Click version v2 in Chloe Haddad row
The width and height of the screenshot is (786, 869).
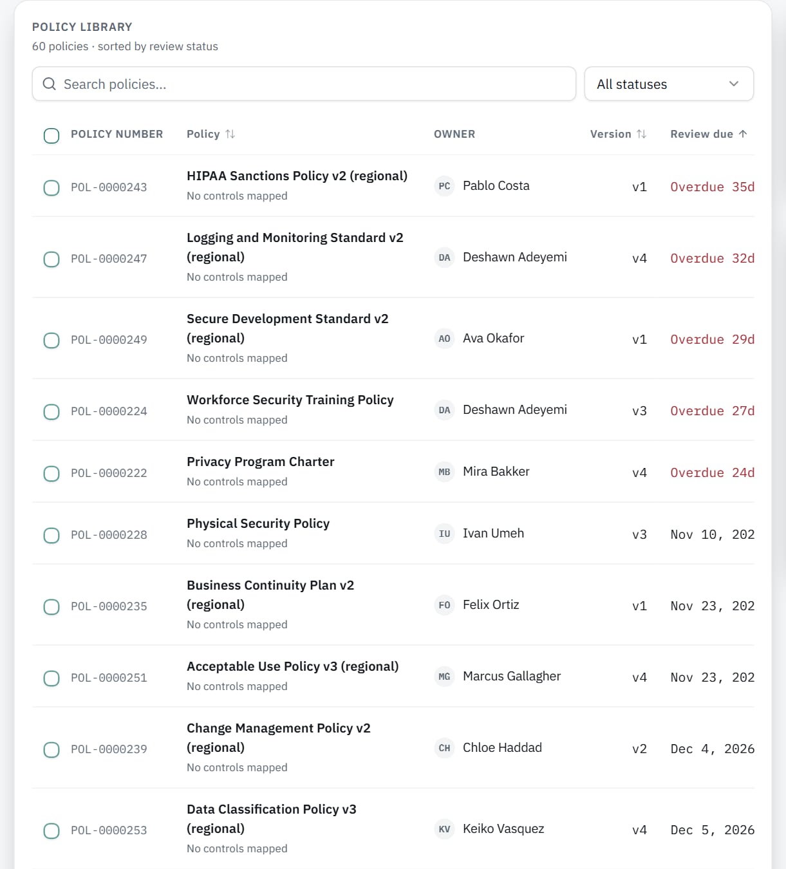(639, 749)
